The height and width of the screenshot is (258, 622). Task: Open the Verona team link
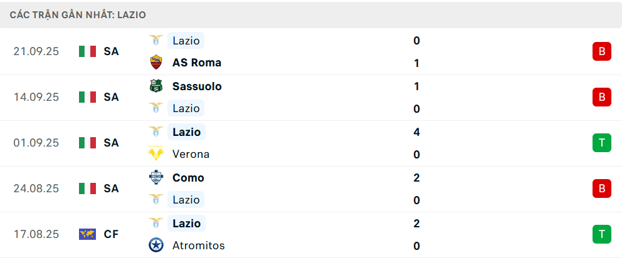click(191, 154)
